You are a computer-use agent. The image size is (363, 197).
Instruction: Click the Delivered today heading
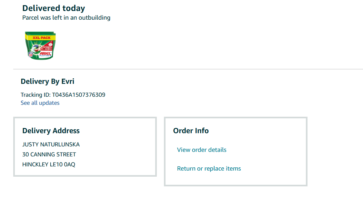54,8
